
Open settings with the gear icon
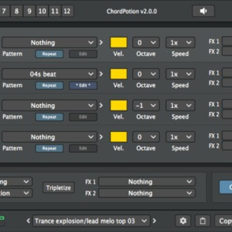point(183,220)
